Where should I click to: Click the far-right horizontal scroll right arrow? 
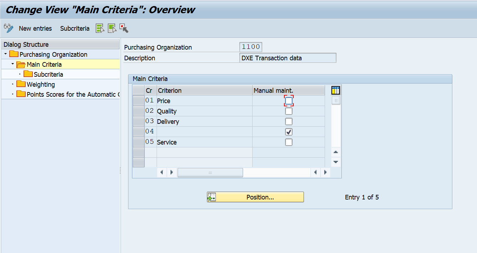325,173
